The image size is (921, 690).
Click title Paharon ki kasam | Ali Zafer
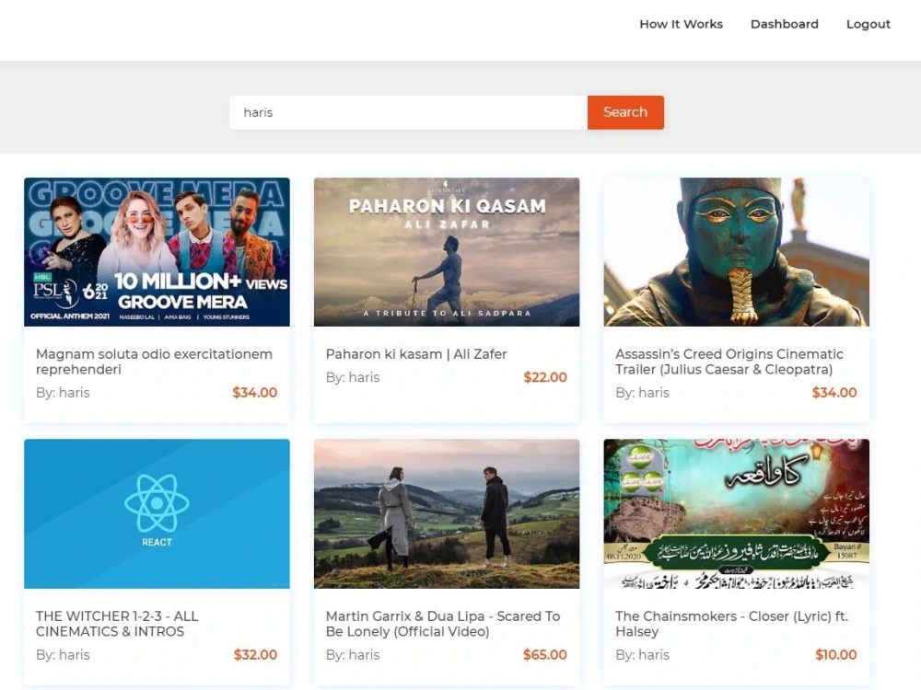(416, 354)
